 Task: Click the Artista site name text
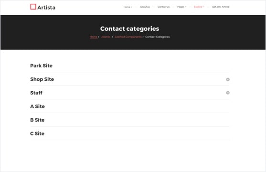[x=46, y=8]
